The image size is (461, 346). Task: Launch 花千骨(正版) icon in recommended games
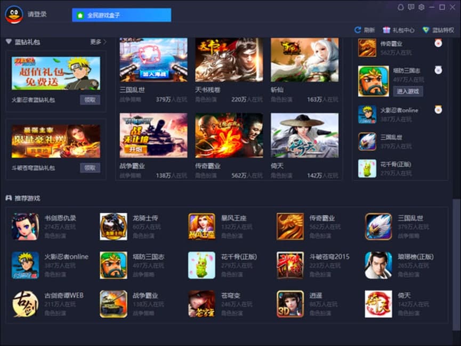[x=201, y=265]
